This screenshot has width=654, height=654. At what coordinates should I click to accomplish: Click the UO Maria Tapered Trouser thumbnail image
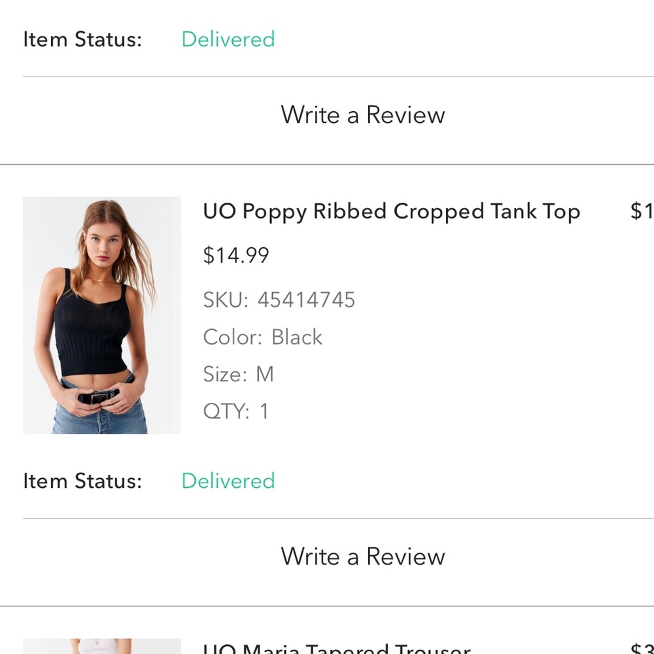(101, 647)
